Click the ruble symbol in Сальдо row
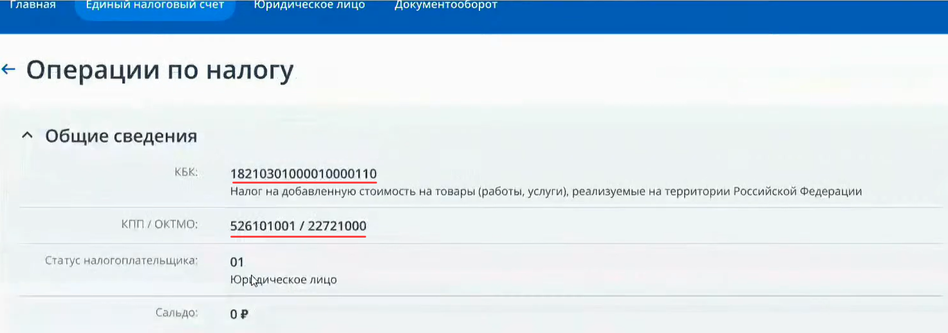 pos(244,315)
